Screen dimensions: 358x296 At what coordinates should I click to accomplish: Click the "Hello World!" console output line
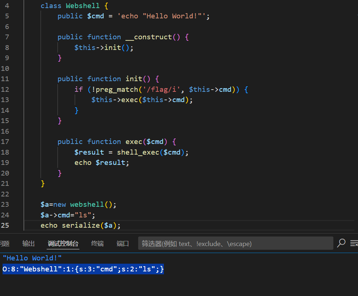(x=32, y=258)
